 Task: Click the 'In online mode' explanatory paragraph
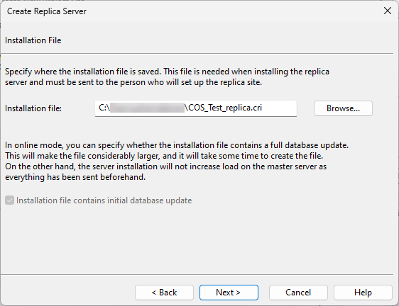[x=177, y=161]
